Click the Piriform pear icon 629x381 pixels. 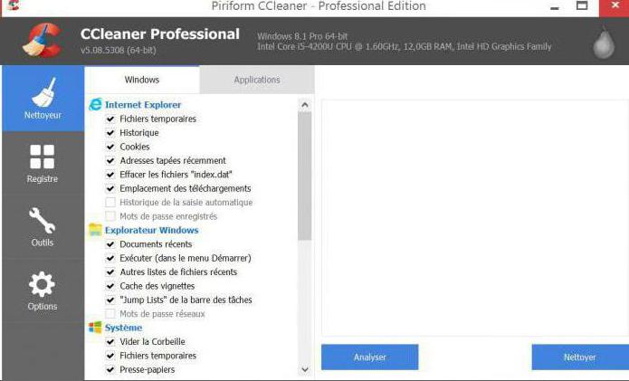[x=604, y=43]
